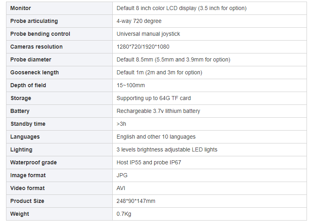This screenshot has height=223, width=321.
Task: Click the '4-way 720 degree' value
Action: (139, 21)
